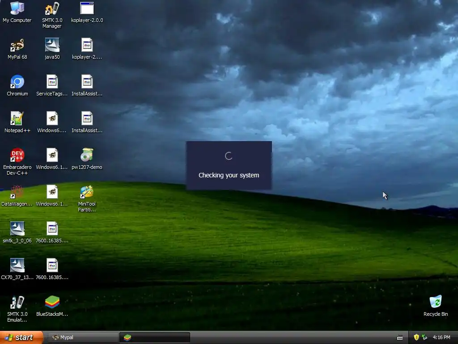Open the MyPal 68 browser shortcut
458x344 pixels.
click(x=17, y=49)
